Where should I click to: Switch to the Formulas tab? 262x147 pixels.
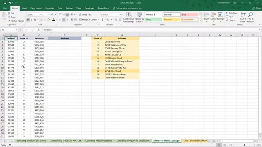click(x=50, y=8)
